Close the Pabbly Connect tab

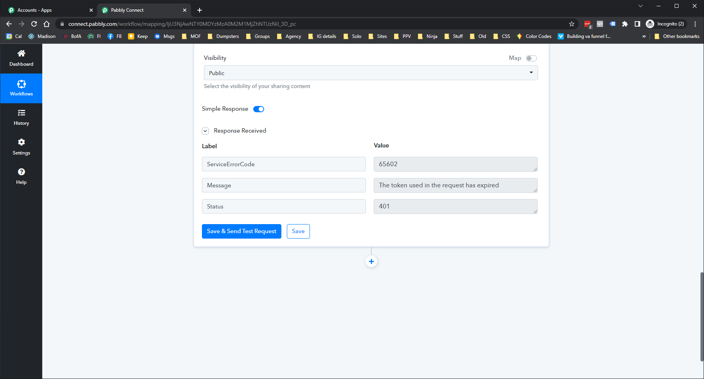point(185,10)
